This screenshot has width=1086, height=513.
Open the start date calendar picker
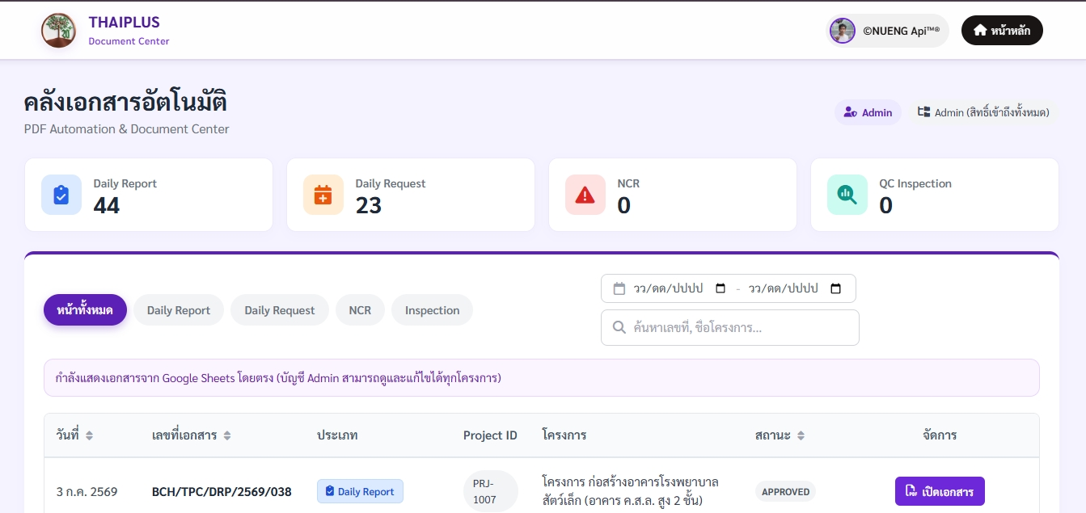721,288
